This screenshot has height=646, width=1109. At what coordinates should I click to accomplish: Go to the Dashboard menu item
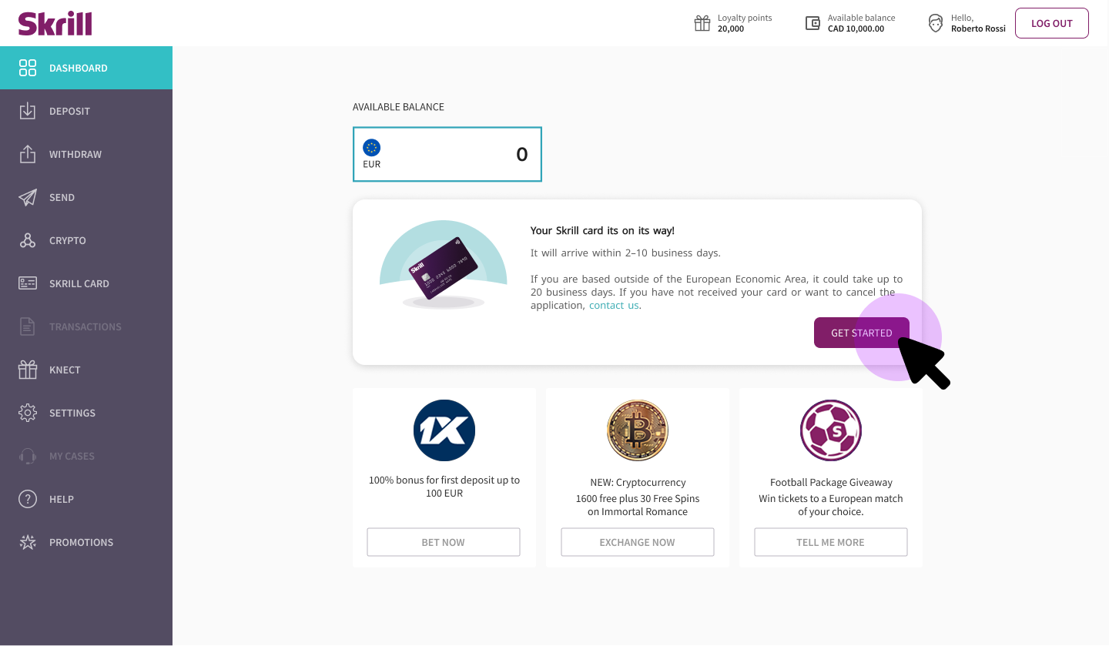pos(86,68)
